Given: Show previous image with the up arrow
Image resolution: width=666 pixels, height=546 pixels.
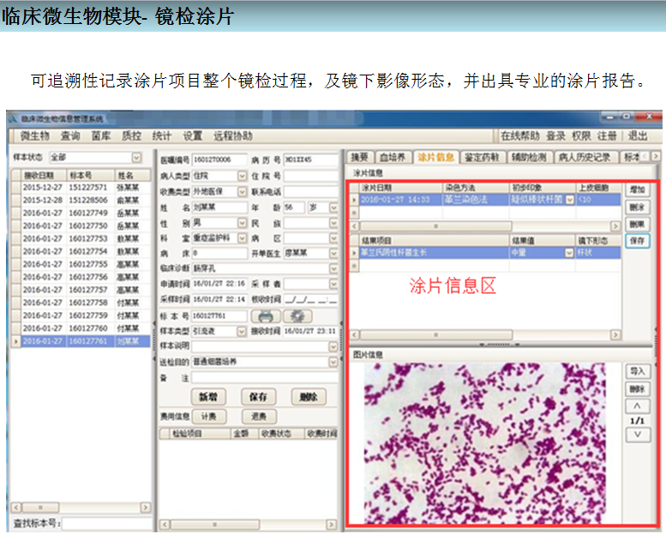Looking at the screenshot, I should pyautogui.click(x=636, y=407).
